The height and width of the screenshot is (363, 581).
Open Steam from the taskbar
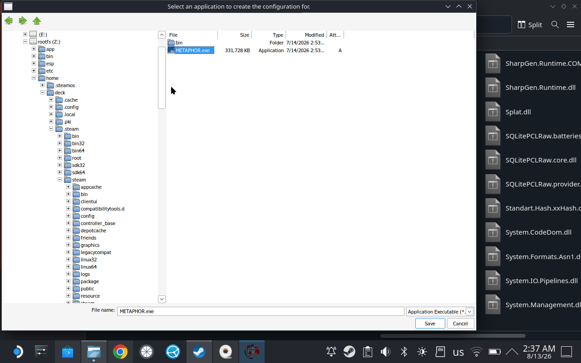click(199, 352)
